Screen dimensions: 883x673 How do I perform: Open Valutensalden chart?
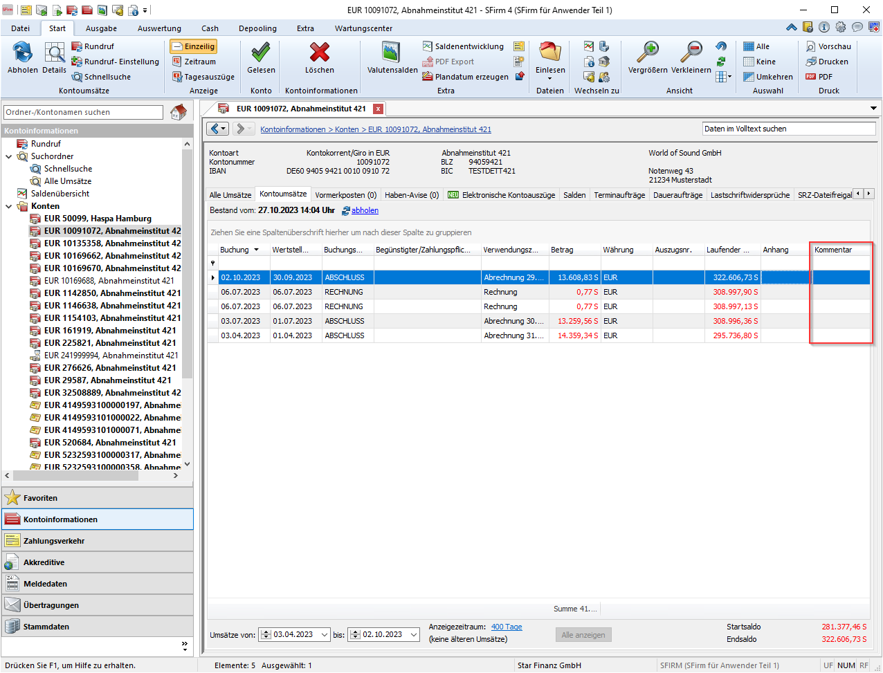392,53
